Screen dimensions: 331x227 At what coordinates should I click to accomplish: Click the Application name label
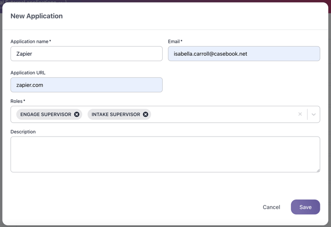coord(30,42)
